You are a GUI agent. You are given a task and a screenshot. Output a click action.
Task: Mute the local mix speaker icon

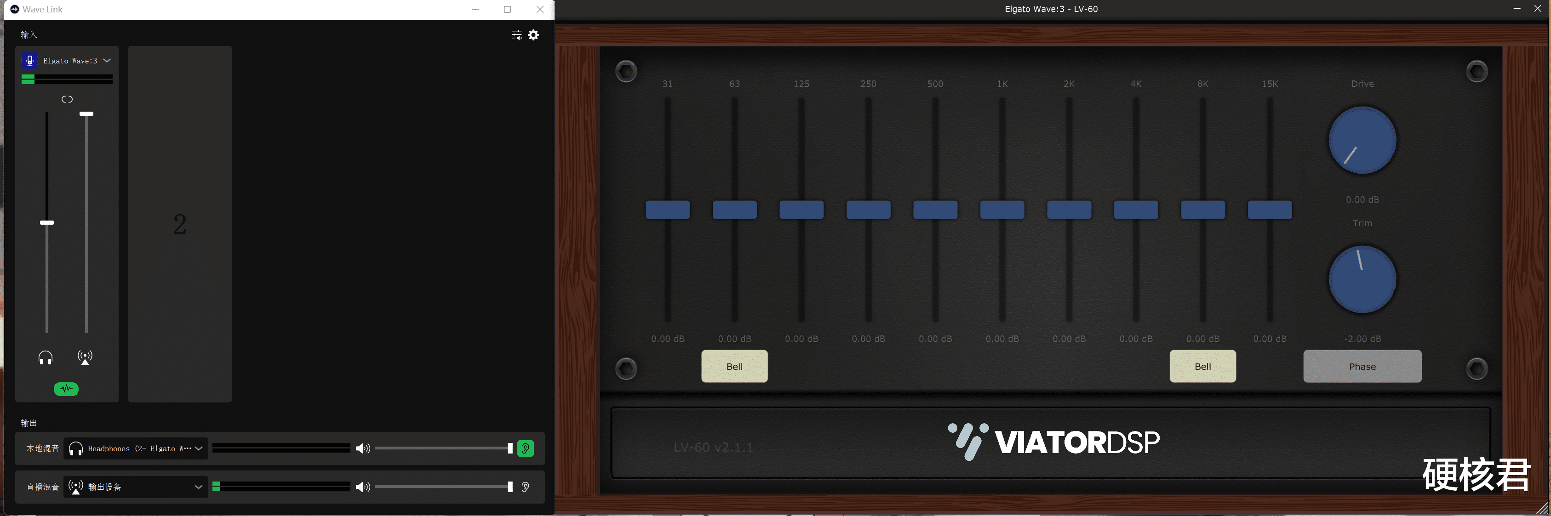(x=362, y=448)
